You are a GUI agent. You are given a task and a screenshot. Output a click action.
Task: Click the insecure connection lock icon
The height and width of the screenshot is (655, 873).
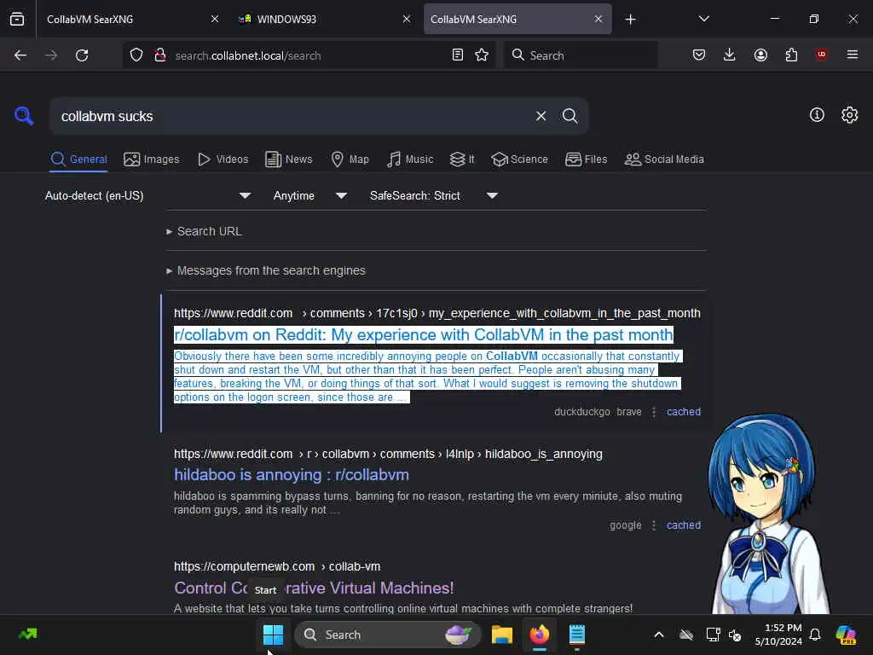[160, 55]
